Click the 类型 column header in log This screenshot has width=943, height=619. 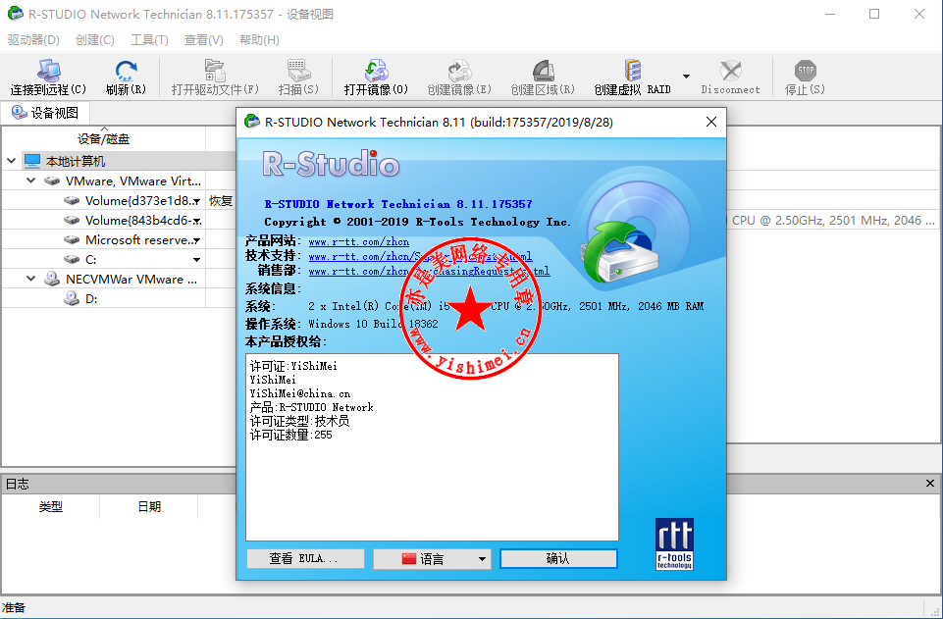click(x=50, y=506)
